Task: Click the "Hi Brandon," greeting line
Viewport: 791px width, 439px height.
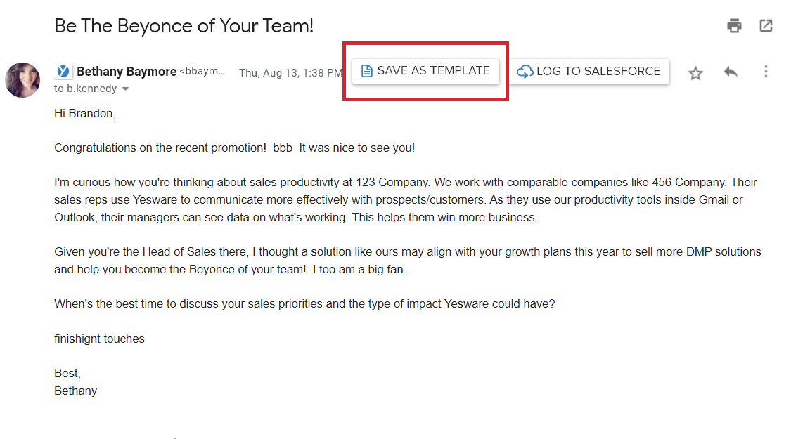Action: coord(84,113)
